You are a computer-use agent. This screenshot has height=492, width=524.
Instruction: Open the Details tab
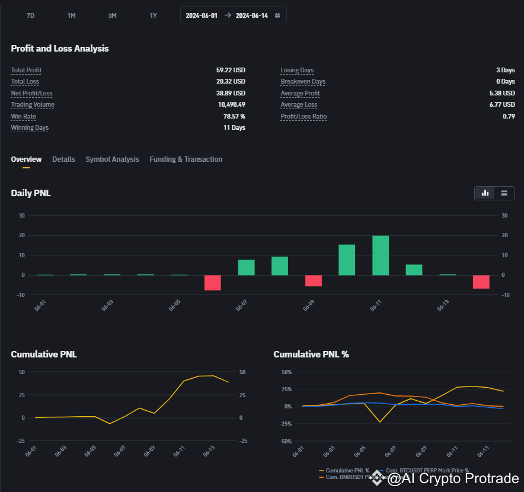pyautogui.click(x=63, y=159)
